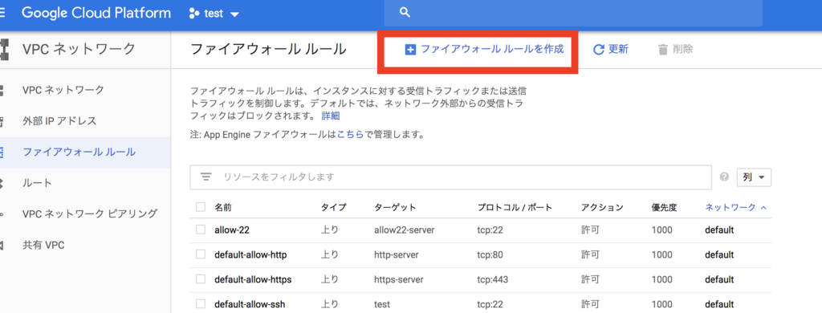Click the 共有 VPC sidebar icon
Screen dimensions: 822x313
coord(2,245)
